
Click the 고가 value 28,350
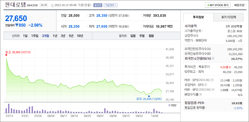[x=102, y=16]
